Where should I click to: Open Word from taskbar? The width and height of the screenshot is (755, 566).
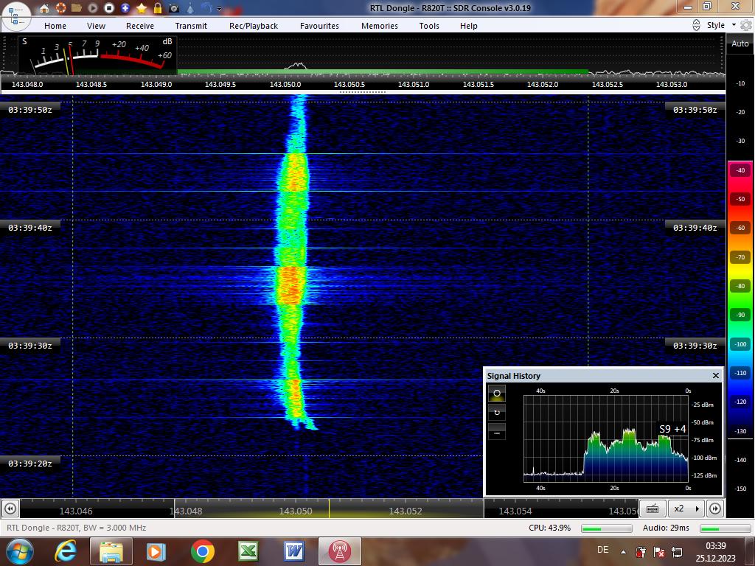[293, 551]
